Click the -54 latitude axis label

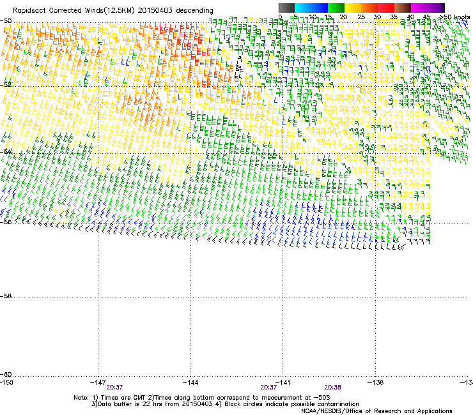[x=6, y=151]
